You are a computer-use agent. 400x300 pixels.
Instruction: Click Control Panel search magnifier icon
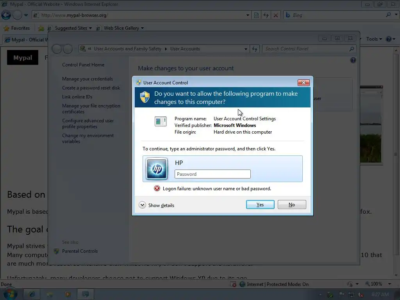pos(352,49)
